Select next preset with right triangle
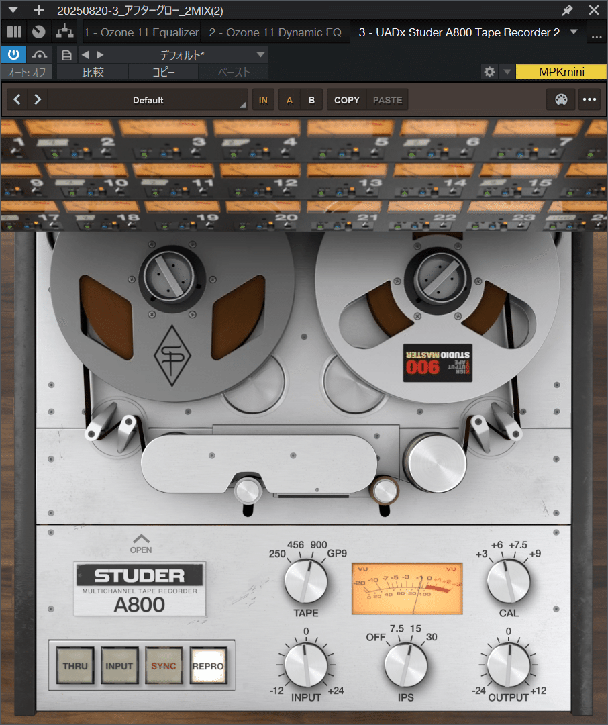 pyautogui.click(x=100, y=55)
